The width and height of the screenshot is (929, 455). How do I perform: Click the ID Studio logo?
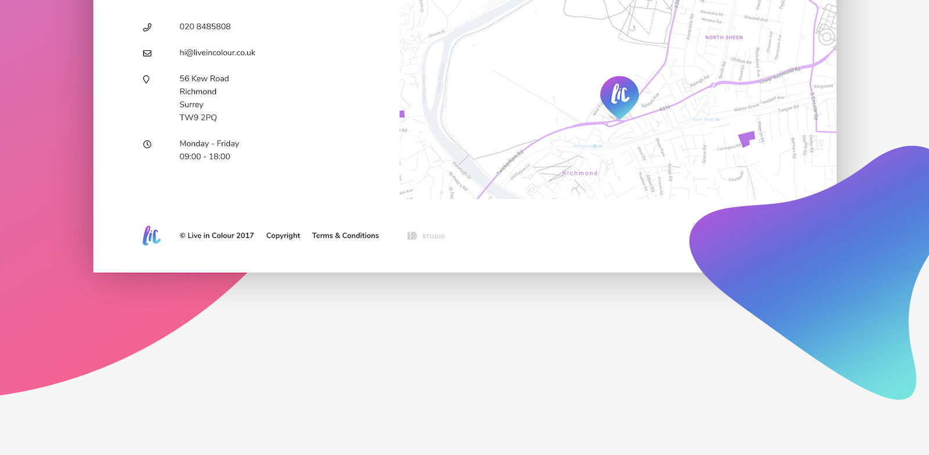[426, 236]
